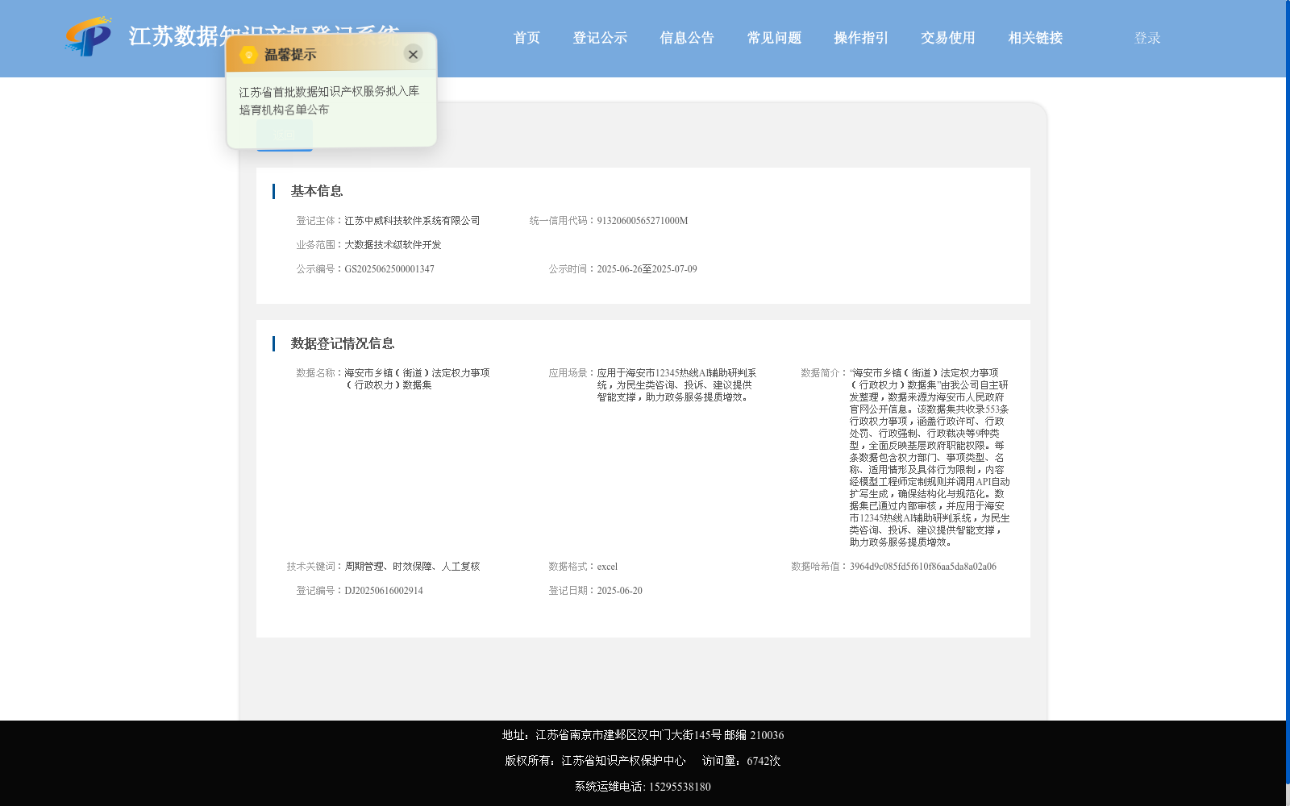The height and width of the screenshot is (806, 1290).
Task: Click the 数据登记情况信息 section heading
Action: tap(343, 343)
